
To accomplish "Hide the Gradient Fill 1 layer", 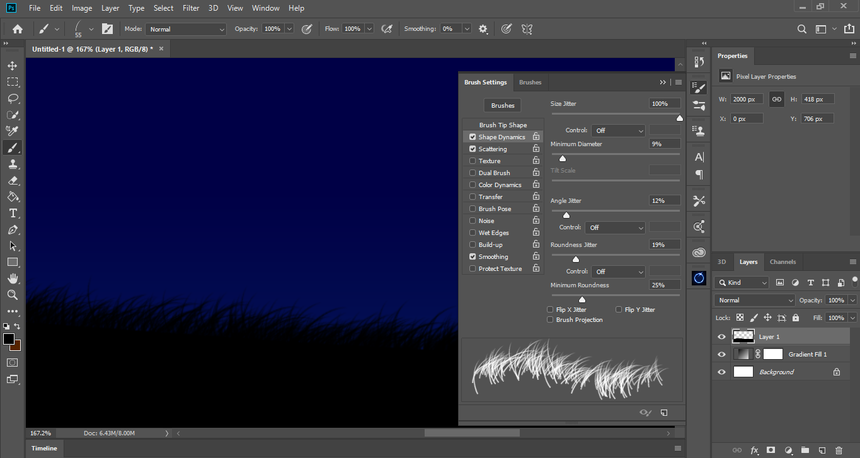I will click(x=722, y=355).
